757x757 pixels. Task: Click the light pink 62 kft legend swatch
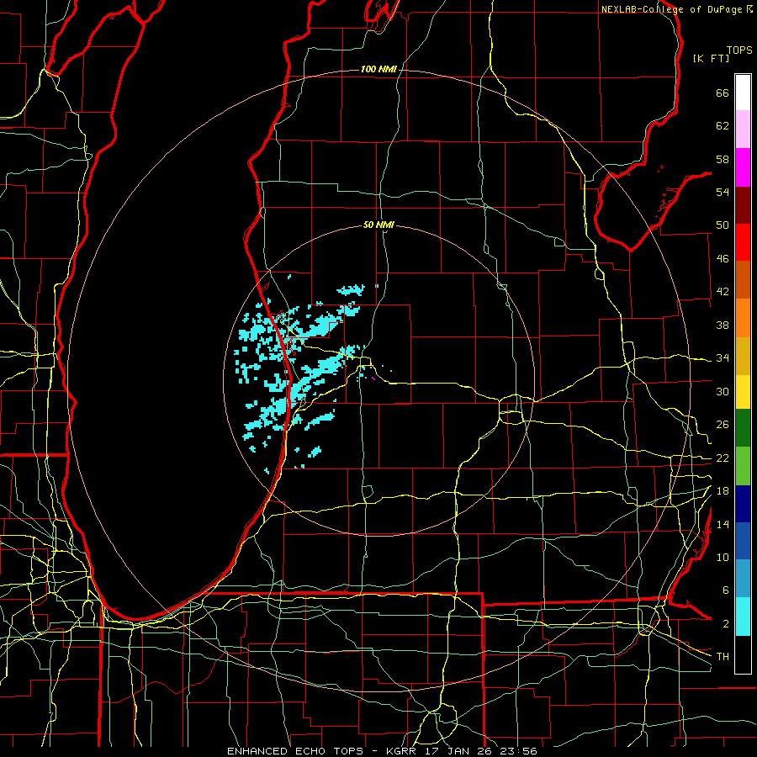click(743, 130)
